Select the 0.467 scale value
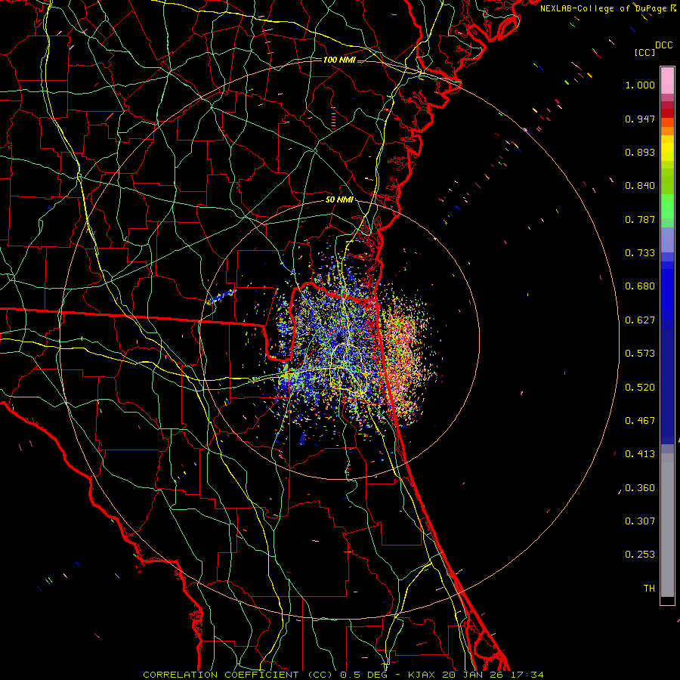Image resolution: width=680 pixels, height=680 pixels. [640, 421]
